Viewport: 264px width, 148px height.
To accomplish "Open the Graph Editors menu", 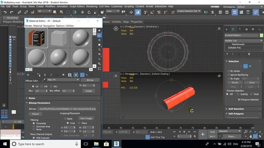I will [x=77, y=7].
